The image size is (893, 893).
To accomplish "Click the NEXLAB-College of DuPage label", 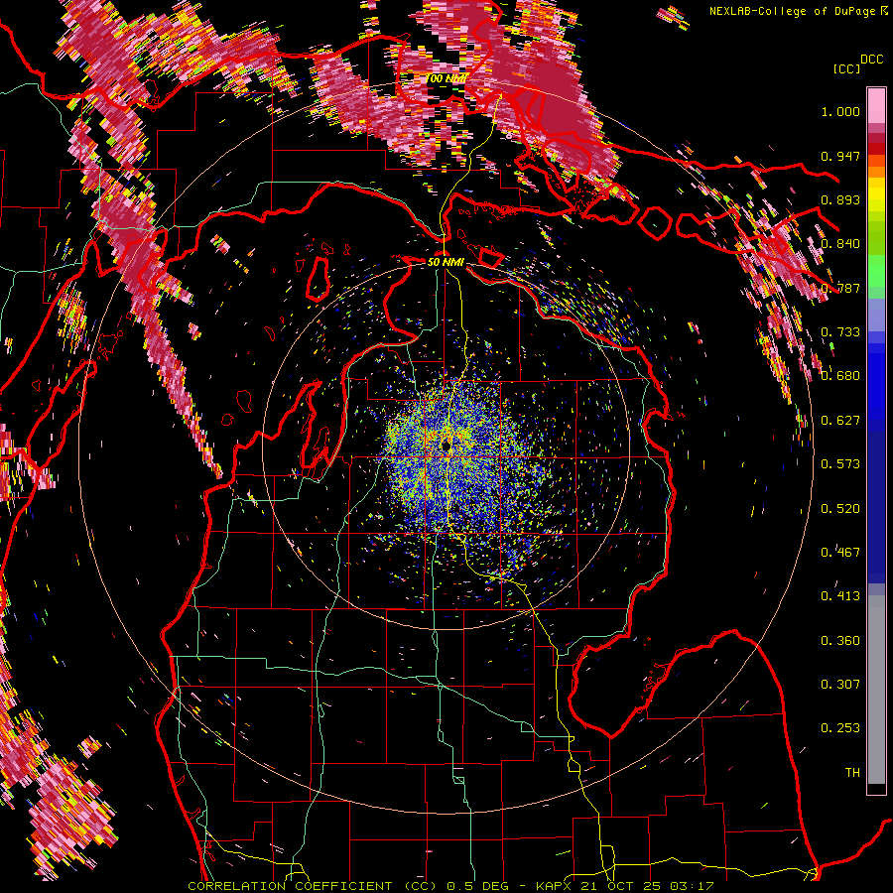I will pyautogui.click(x=792, y=11).
